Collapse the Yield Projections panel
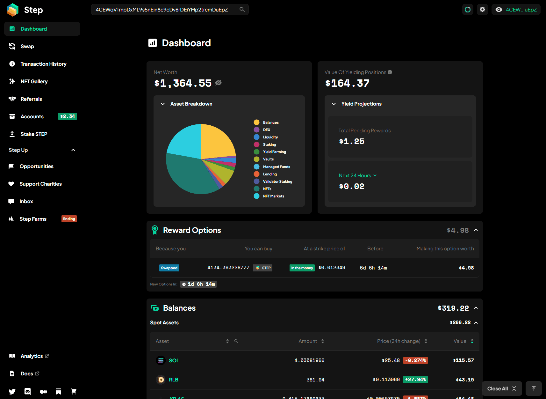546x399 pixels. [x=334, y=104]
